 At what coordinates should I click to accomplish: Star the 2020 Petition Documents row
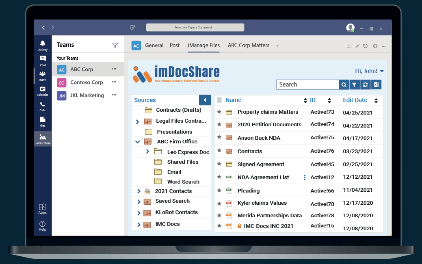pos(219,124)
